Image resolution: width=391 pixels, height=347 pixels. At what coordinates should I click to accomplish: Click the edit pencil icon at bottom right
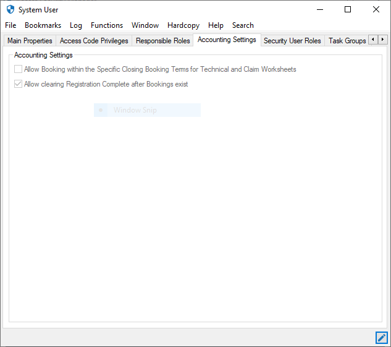(x=381, y=337)
